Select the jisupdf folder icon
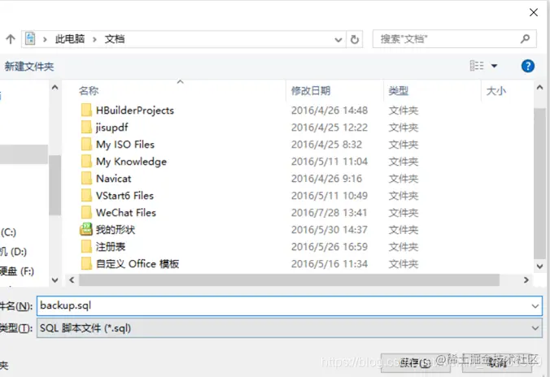550x377 pixels. 86,128
